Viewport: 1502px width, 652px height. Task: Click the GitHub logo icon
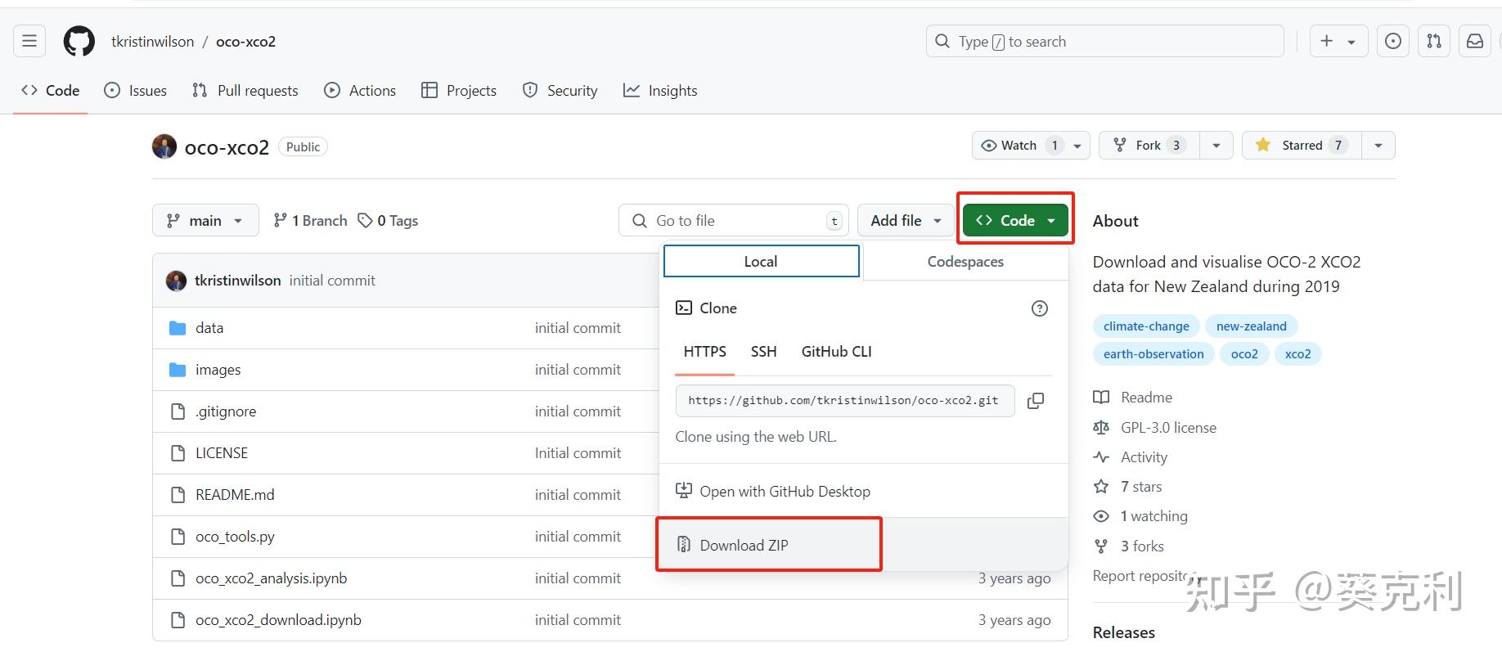79,42
